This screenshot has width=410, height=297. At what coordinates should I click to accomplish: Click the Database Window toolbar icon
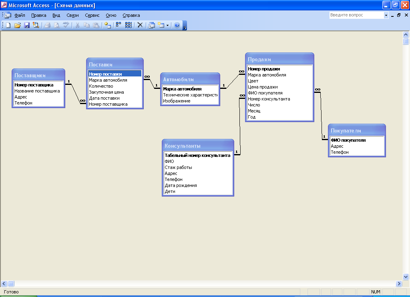tap(152, 25)
